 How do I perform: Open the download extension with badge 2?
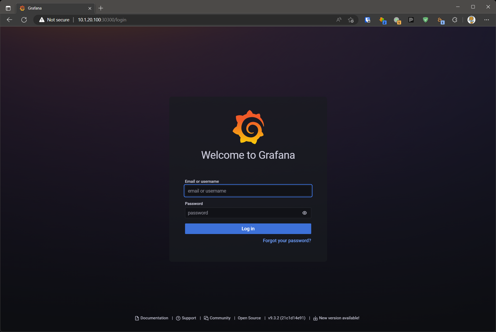382,20
